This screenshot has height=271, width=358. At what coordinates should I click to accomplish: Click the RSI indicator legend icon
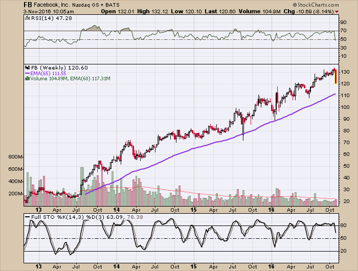click(x=28, y=18)
